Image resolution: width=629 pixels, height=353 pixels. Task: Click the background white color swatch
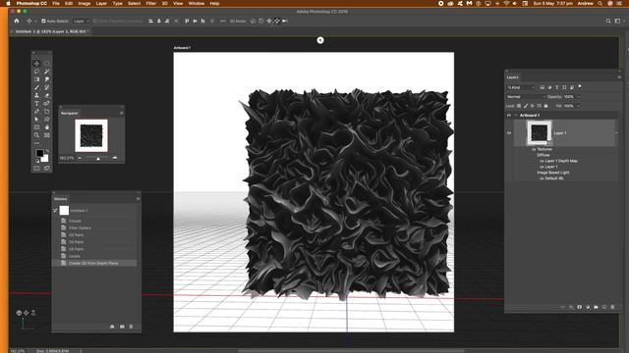(45, 159)
